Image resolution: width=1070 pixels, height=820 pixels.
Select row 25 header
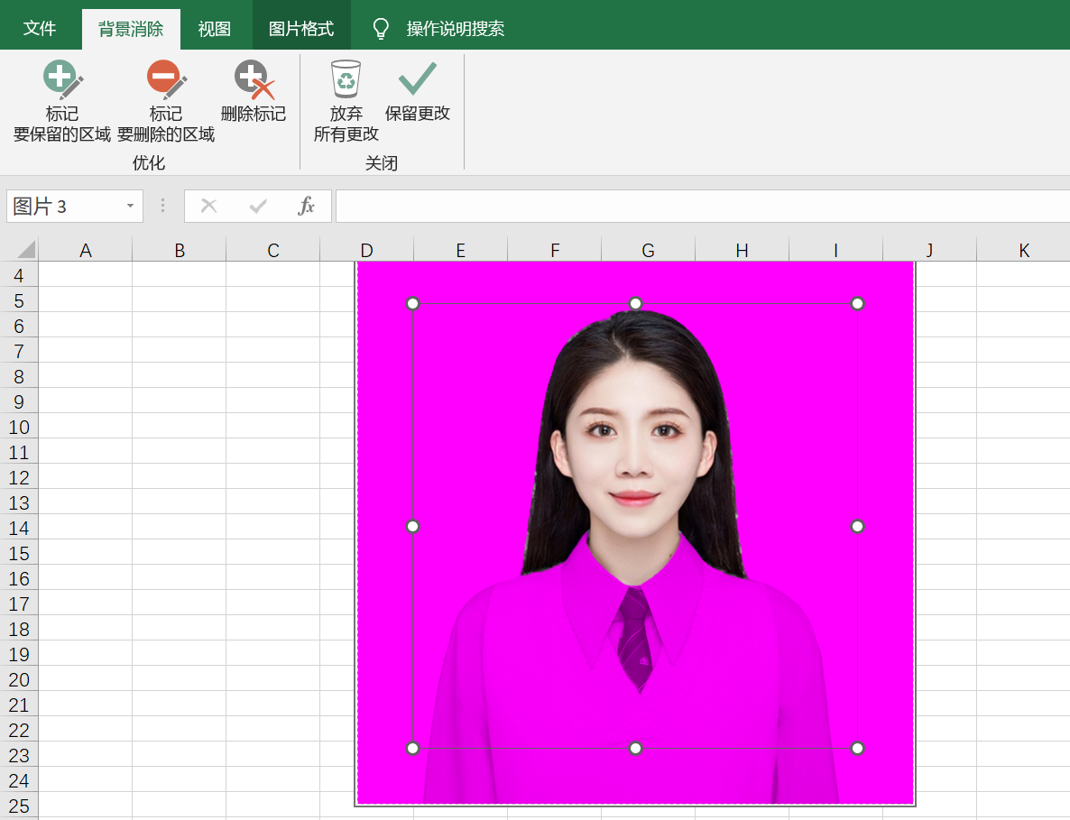coord(19,805)
